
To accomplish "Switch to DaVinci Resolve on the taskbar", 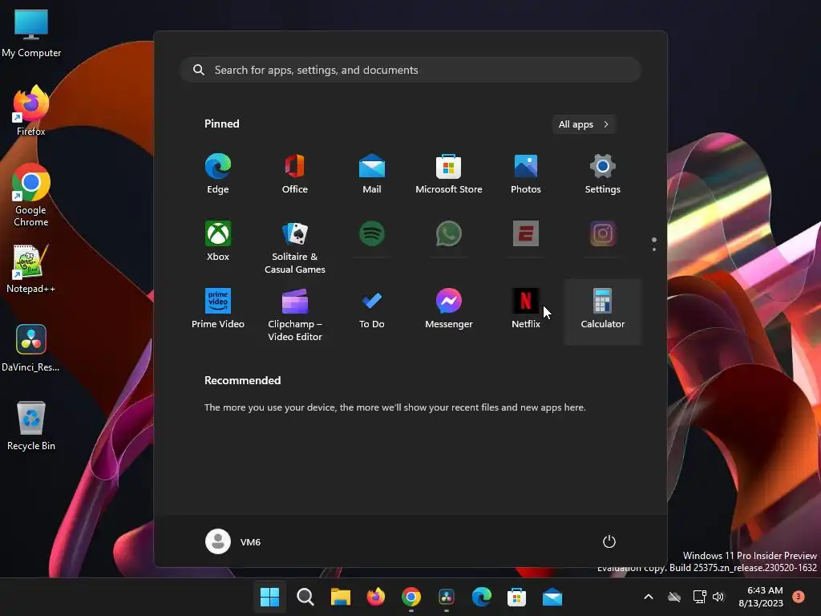I will [x=446, y=597].
